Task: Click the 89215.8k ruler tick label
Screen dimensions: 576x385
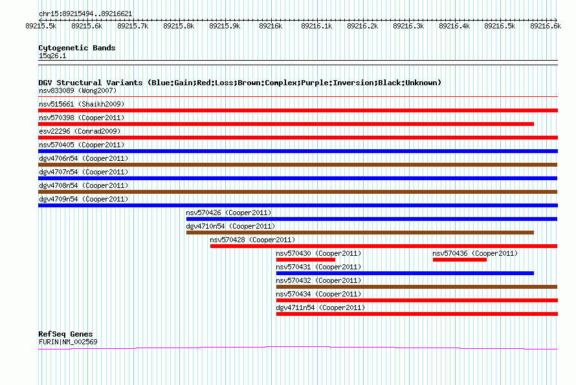Action: pyautogui.click(x=179, y=26)
